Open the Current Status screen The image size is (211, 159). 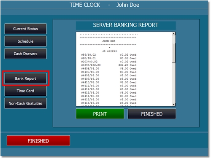pyautogui.click(x=25, y=29)
